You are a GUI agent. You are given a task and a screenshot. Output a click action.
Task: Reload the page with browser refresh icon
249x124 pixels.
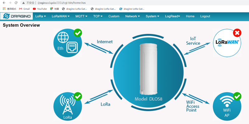(16, 3)
